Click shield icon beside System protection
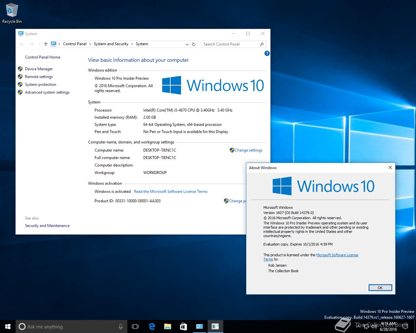416x333 pixels. [20, 85]
